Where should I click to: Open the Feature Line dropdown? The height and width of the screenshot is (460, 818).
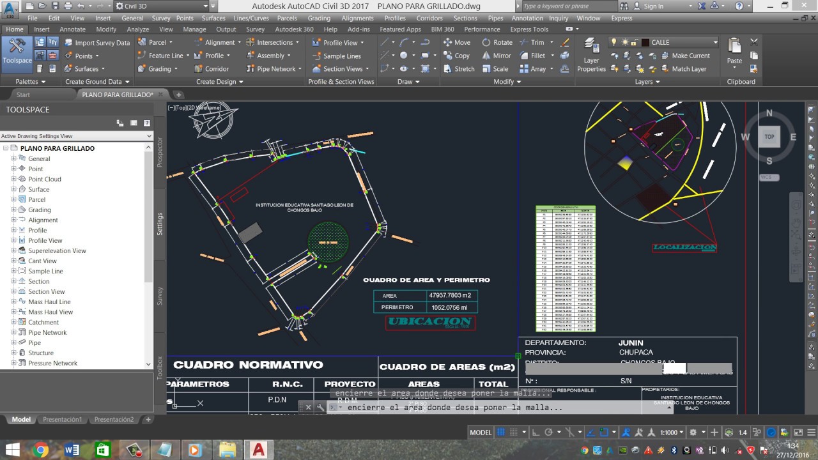(x=164, y=56)
